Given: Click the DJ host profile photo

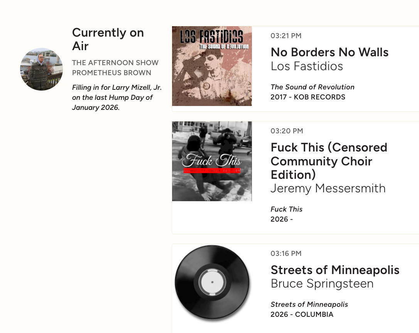Looking at the screenshot, I should [x=41, y=69].
